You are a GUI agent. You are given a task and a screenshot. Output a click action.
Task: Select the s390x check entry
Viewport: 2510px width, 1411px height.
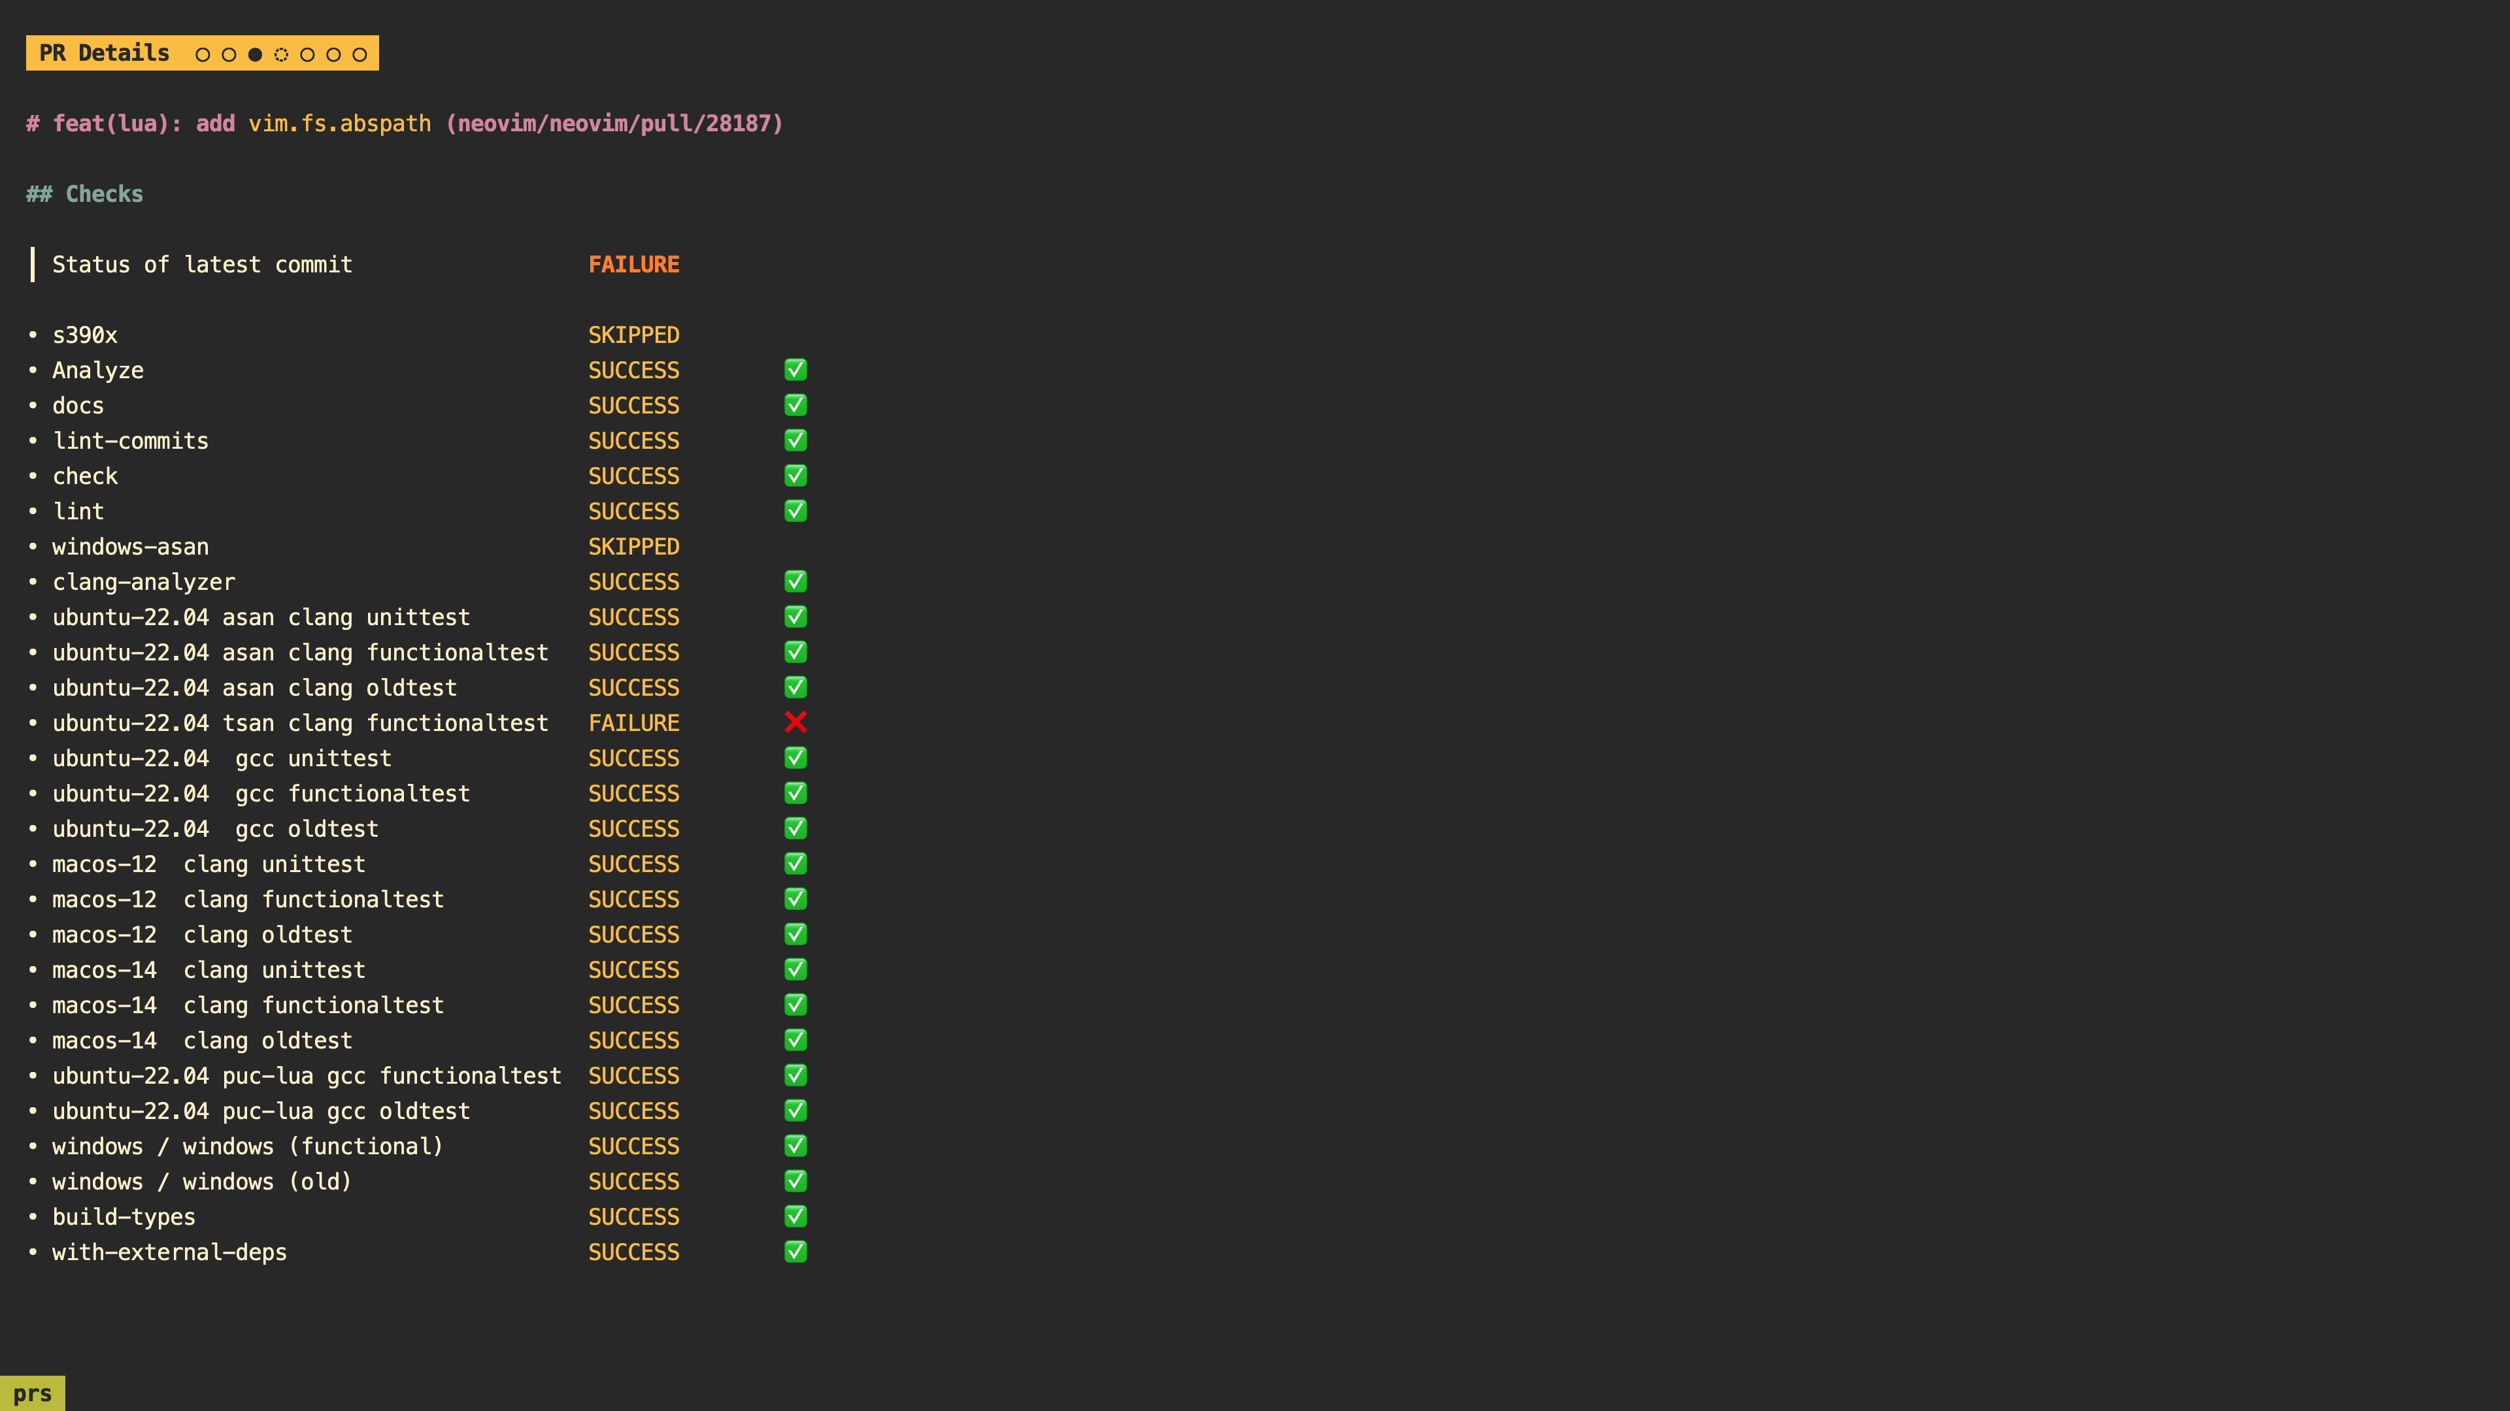[85, 335]
